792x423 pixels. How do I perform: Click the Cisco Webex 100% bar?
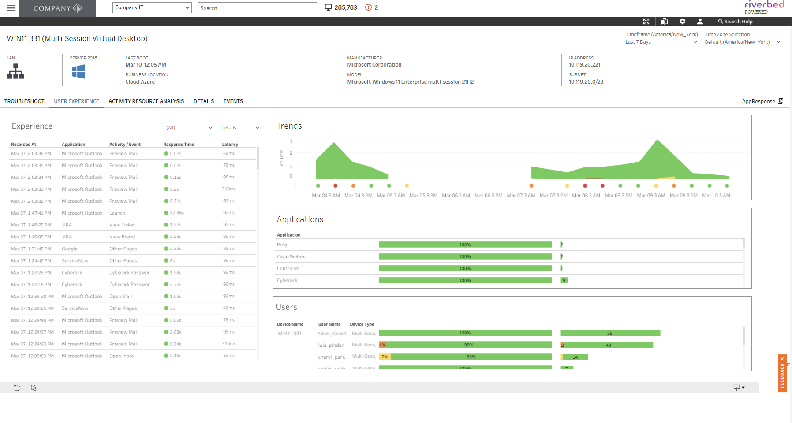pyautogui.click(x=465, y=256)
